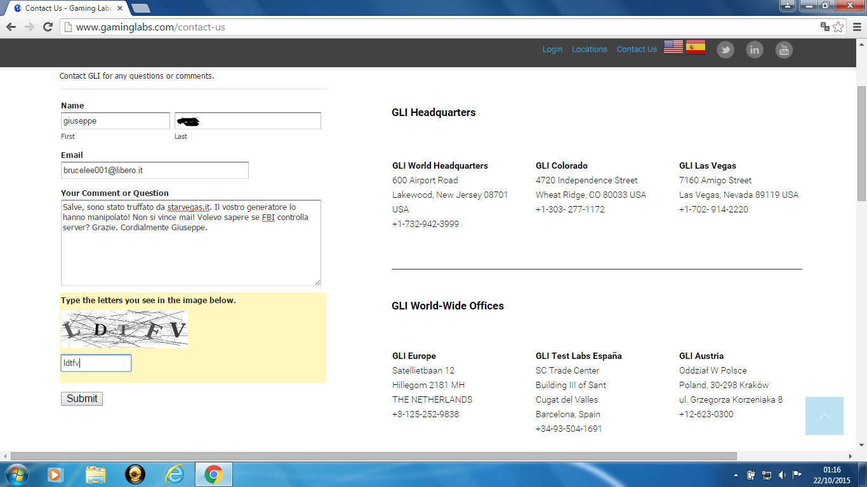Screen dimensions: 867x487
Task: Launch Windows Media Player from taskbar
Action: 55,474
